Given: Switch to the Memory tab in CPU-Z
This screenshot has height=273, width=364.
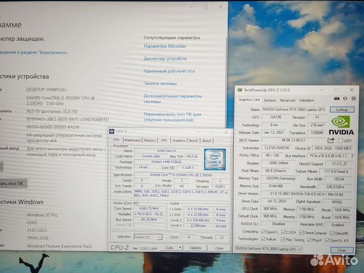Looking at the screenshot, I should [150, 140].
